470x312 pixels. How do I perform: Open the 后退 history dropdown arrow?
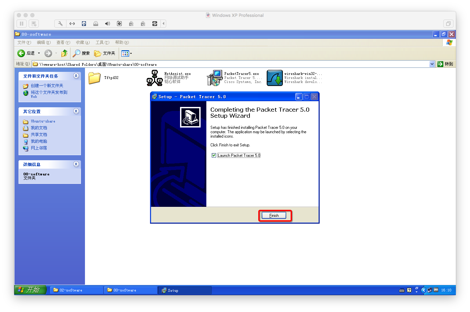39,53
